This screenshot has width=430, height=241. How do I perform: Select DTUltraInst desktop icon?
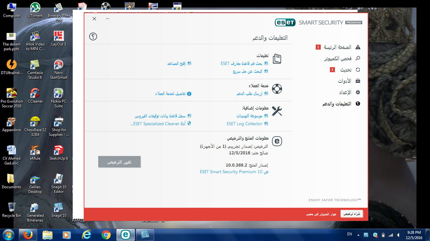coord(12,67)
